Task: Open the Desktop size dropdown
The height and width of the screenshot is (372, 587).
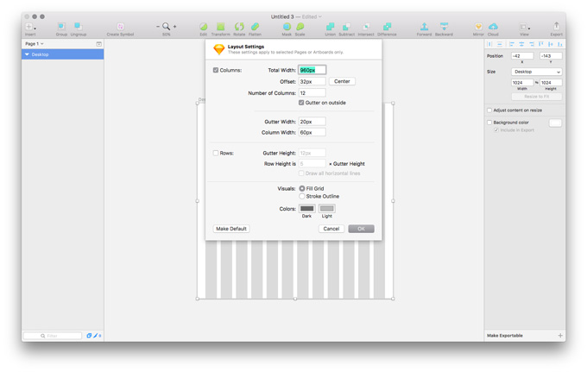Action: (536, 72)
